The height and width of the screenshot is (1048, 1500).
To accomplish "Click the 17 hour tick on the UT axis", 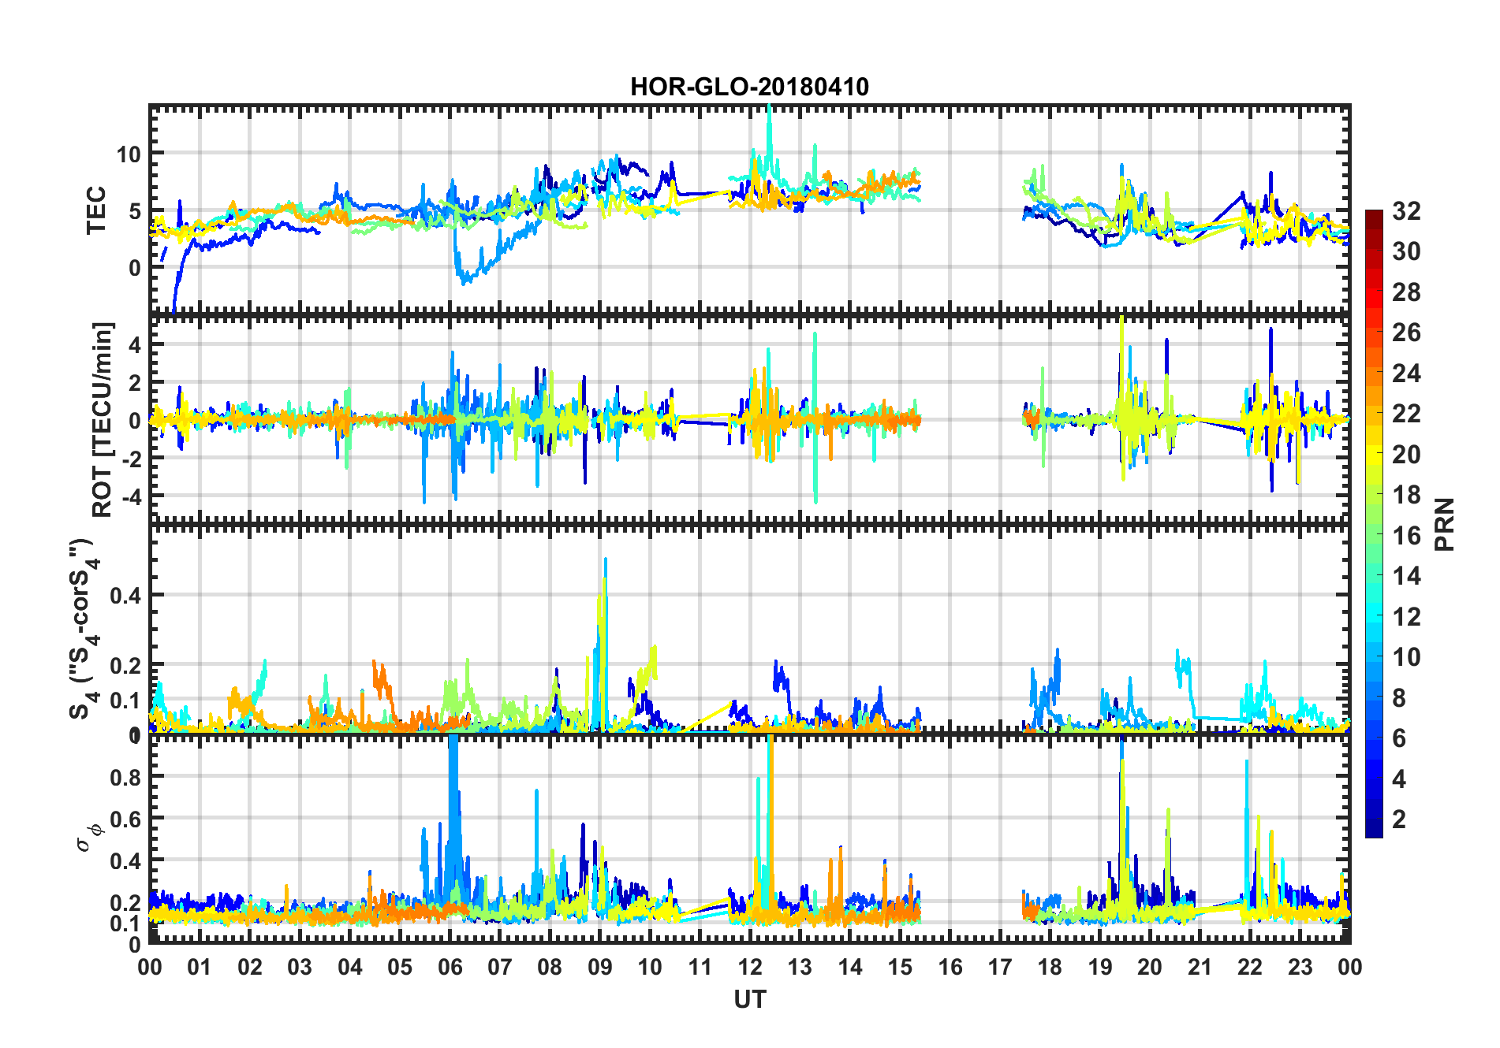I will (1000, 968).
